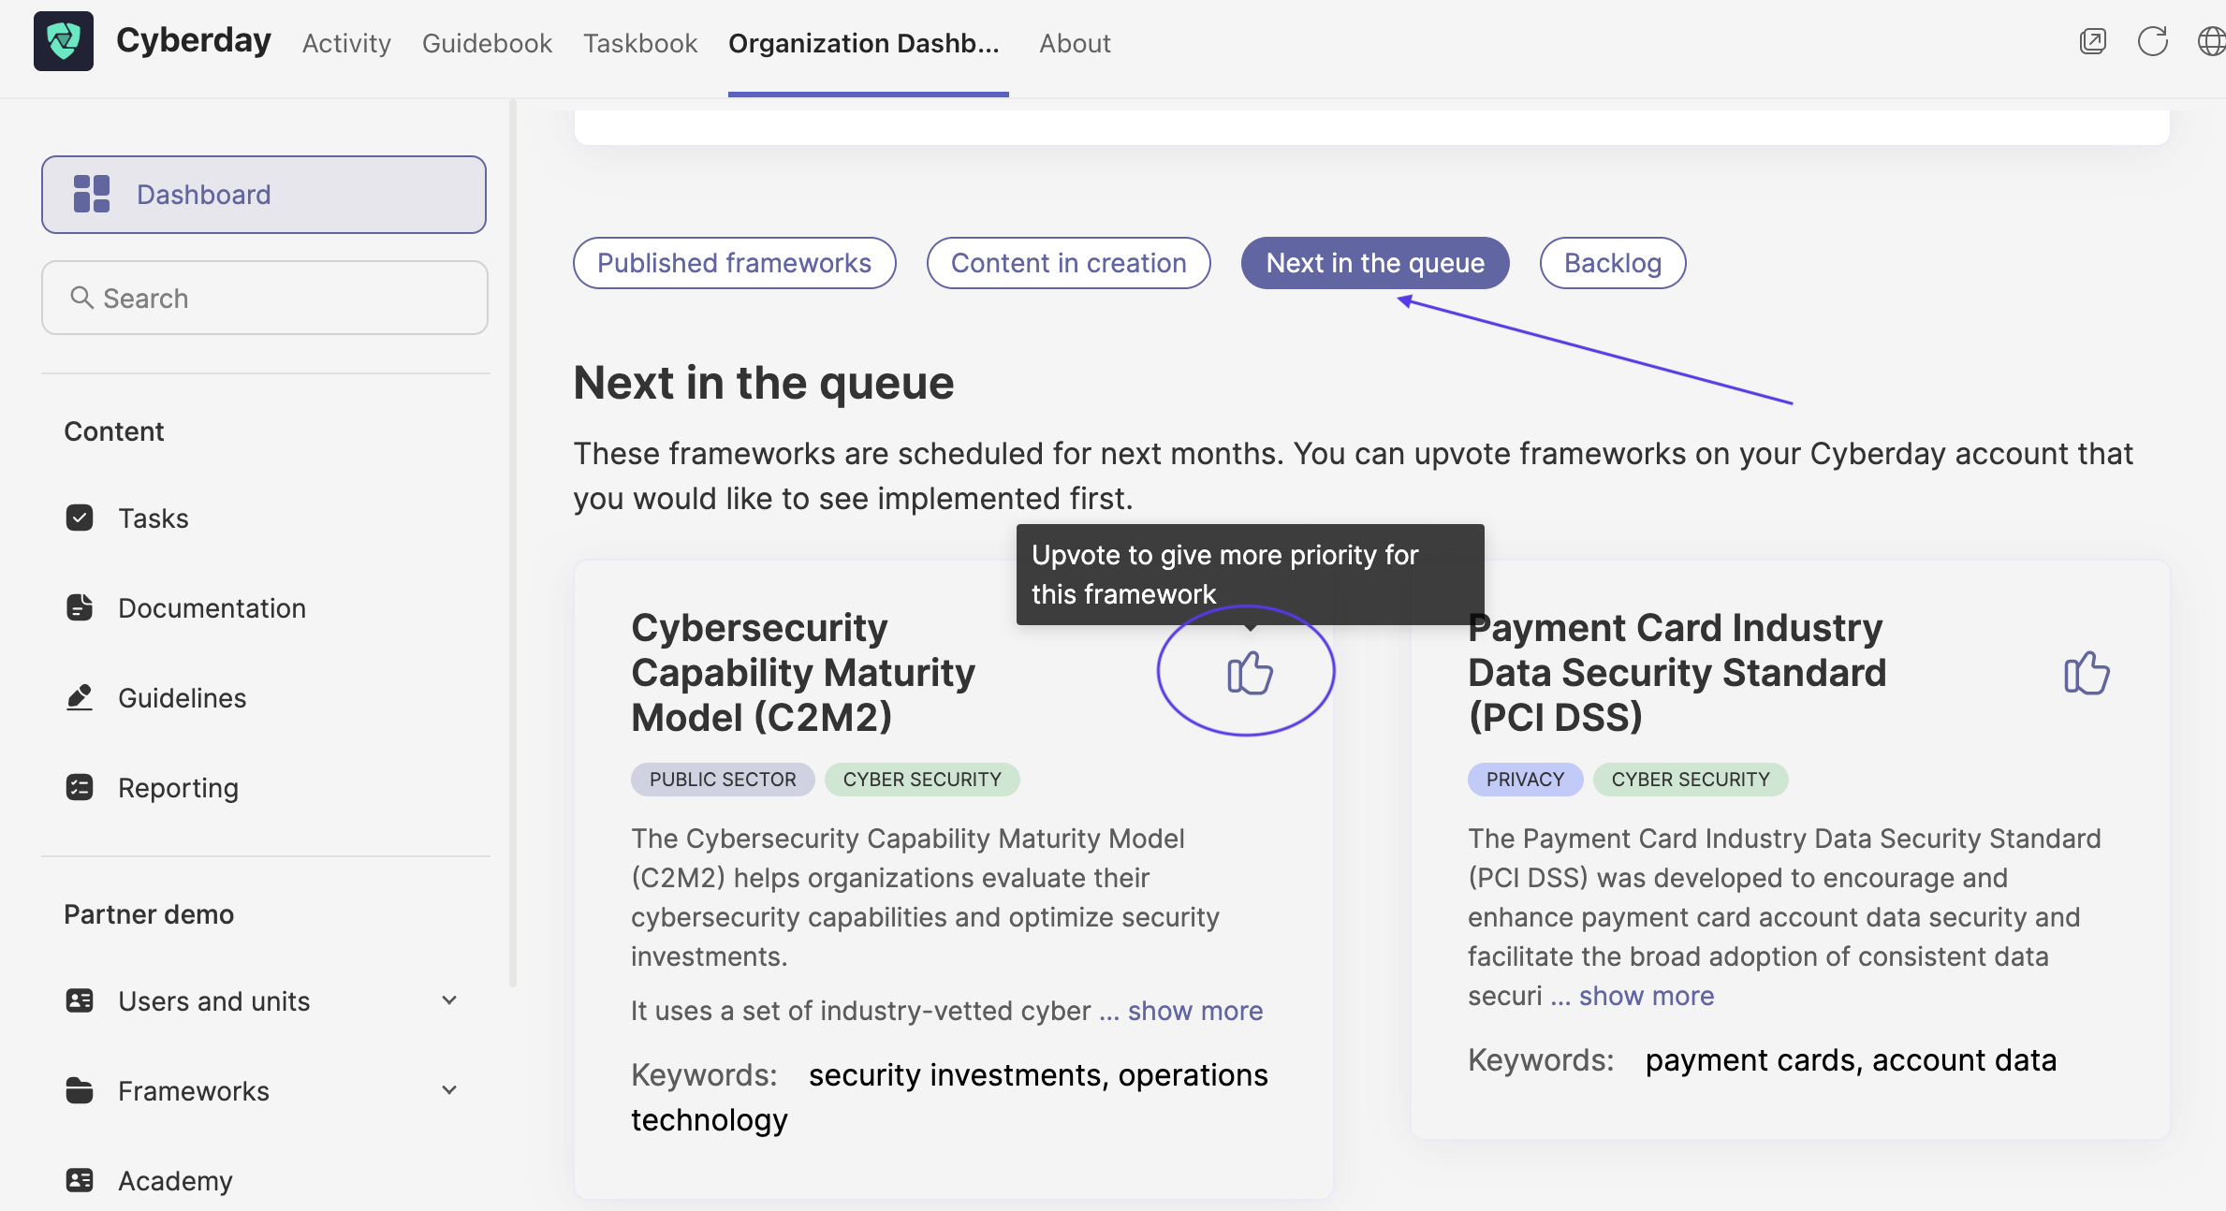Screen dimensions: 2226x1211
Task: Open the About menu item
Action: pos(1074,43)
